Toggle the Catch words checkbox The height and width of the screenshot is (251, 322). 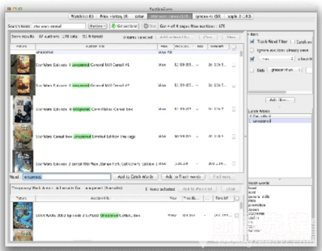[x=292, y=41]
